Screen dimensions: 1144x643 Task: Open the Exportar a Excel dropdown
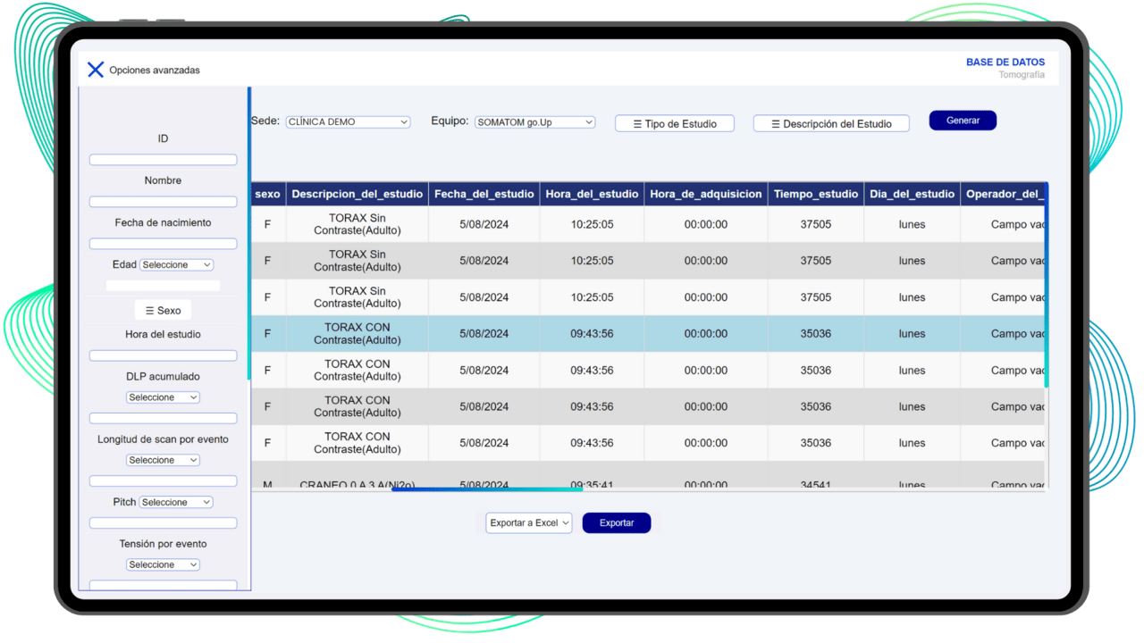tap(529, 523)
